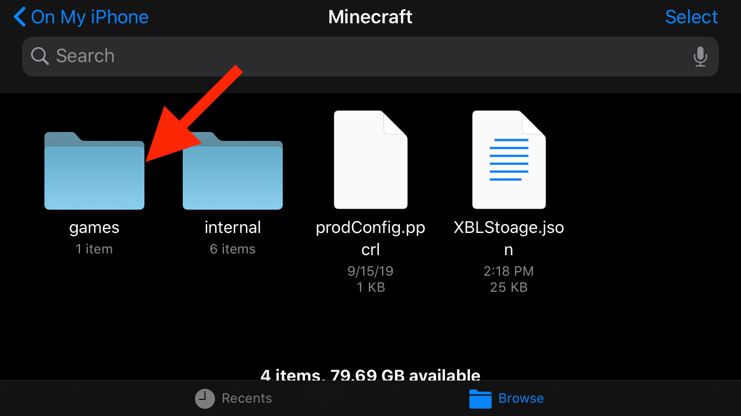Viewport: 741px width, 416px height.
Task: Switch to the Recents tab label
Action: (x=247, y=398)
